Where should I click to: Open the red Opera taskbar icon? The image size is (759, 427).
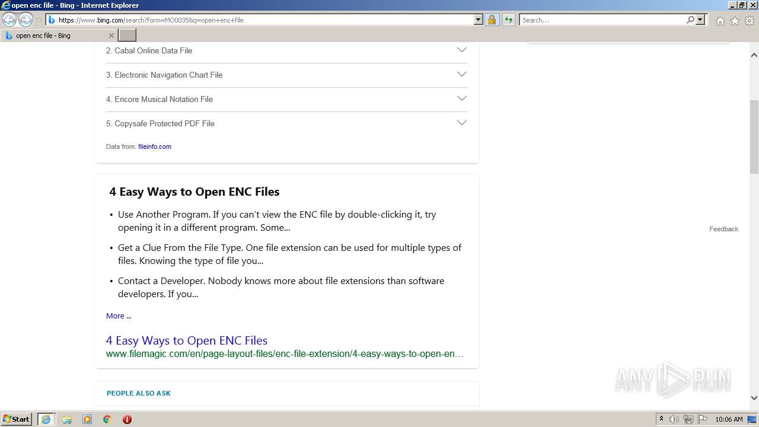pyautogui.click(x=127, y=419)
